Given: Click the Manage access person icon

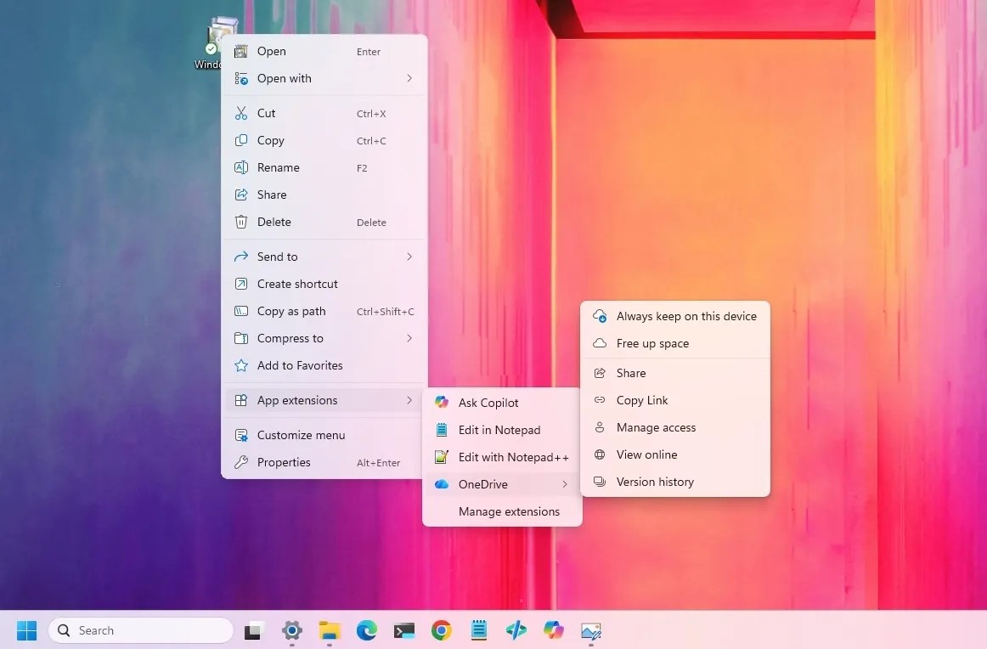Looking at the screenshot, I should [x=600, y=427].
